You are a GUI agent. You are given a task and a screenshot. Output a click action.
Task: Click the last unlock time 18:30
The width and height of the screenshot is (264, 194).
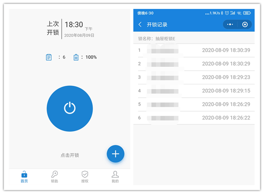point(74,25)
